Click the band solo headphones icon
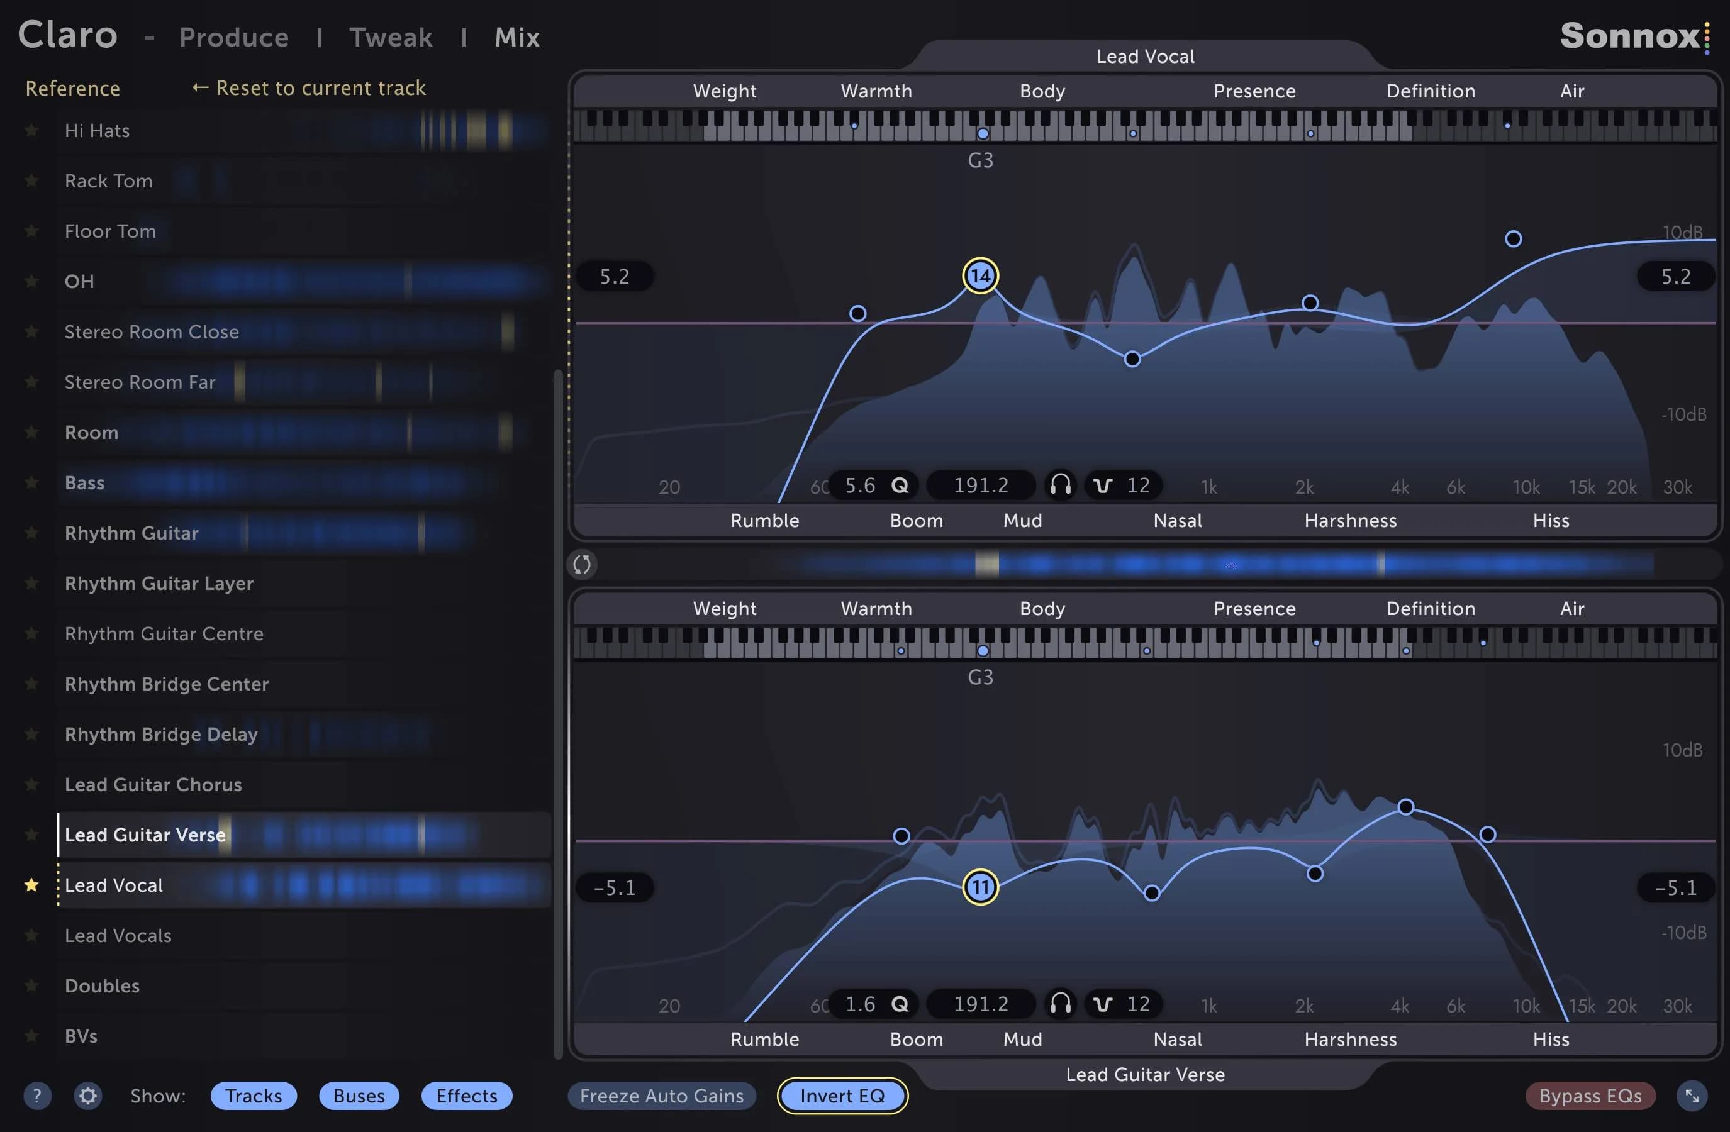This screenshot has width=1730, height=1132. [x=1060, y=486]
